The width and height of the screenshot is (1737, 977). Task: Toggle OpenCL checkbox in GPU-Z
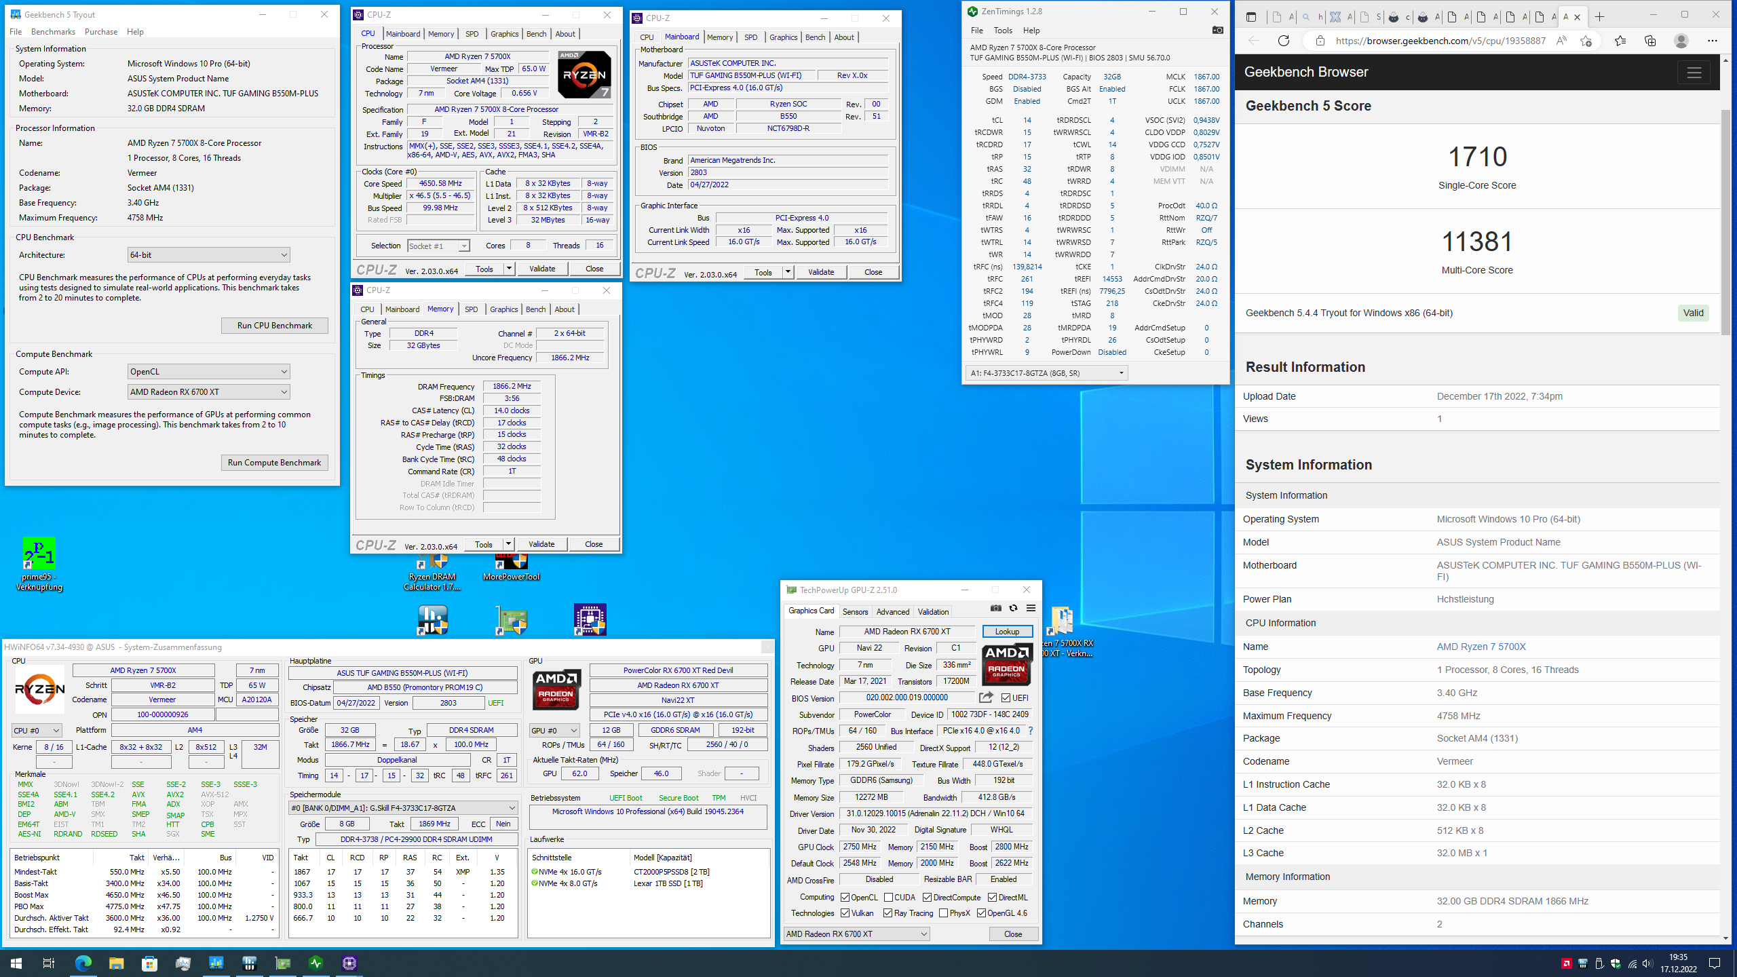coord(845,897)
